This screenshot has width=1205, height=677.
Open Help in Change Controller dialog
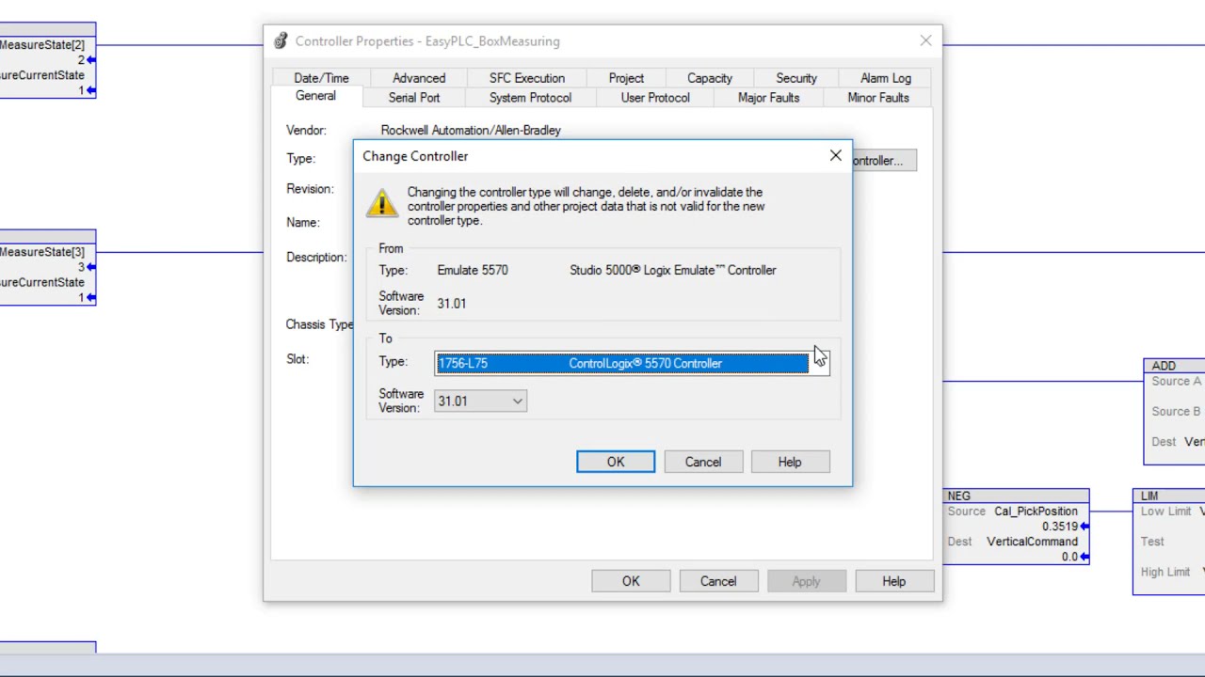[790, 462]
